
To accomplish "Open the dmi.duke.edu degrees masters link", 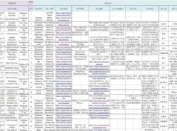I will click(x=99, y=63).
